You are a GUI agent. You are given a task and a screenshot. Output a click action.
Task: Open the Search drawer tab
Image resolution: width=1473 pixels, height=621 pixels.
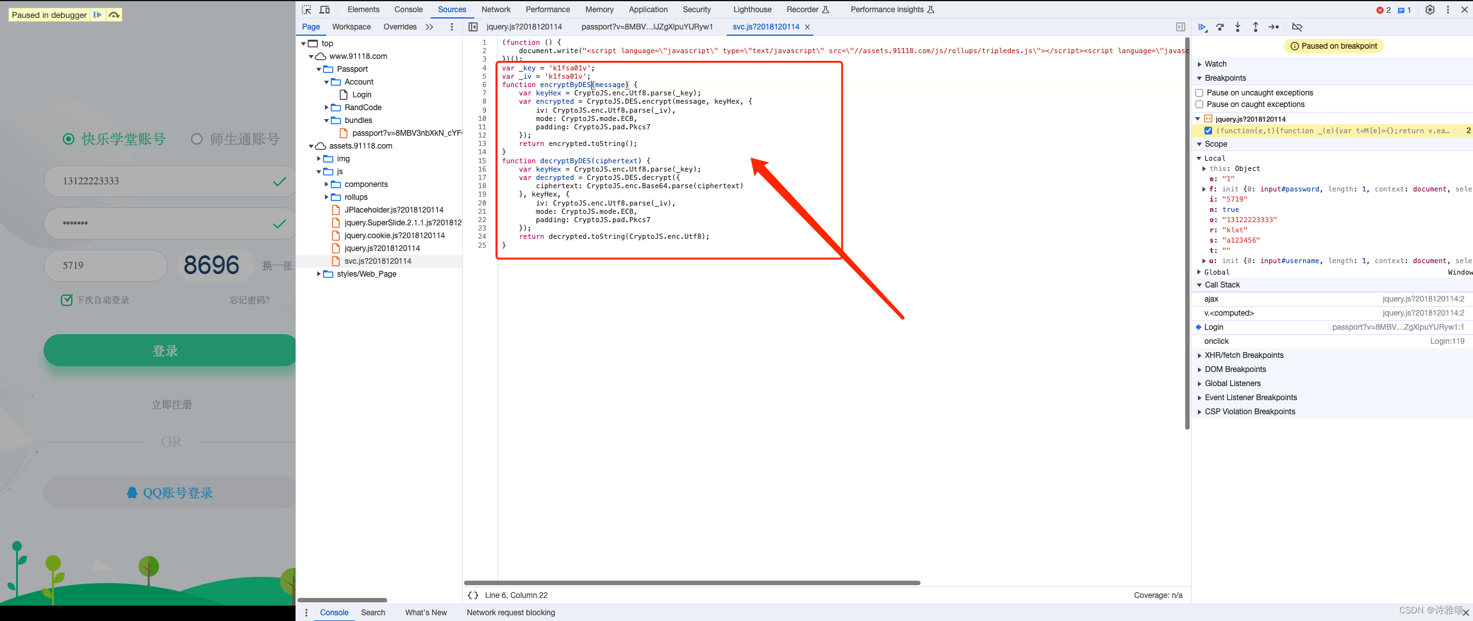coord(373,613)
